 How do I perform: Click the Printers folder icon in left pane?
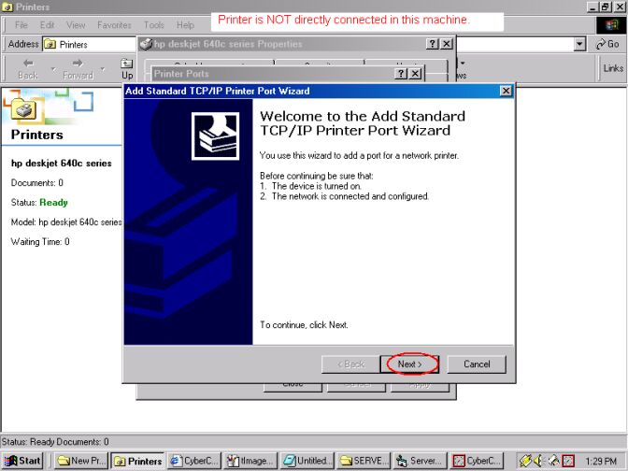click(24, 108)
